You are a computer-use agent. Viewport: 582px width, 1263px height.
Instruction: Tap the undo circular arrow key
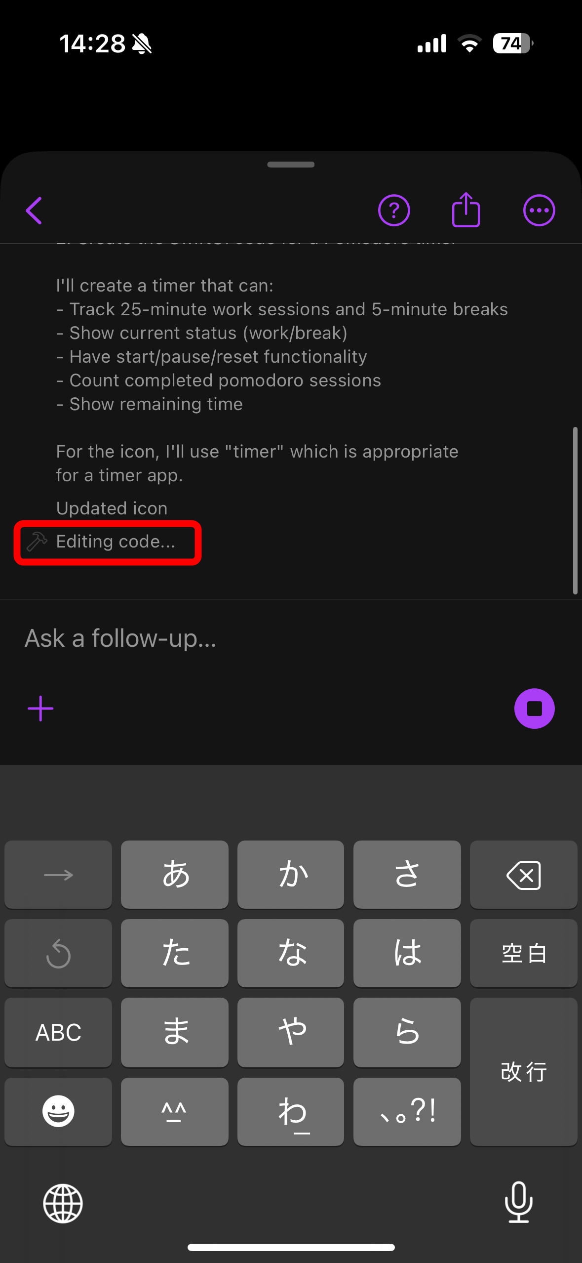tap(58, 953)
